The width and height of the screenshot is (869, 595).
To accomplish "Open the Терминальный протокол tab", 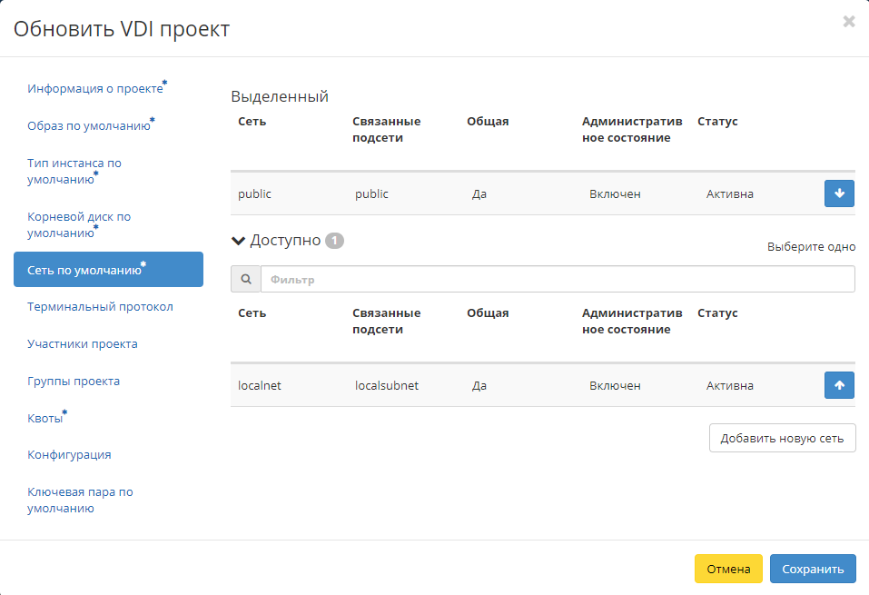I will (x=100, y=307).
